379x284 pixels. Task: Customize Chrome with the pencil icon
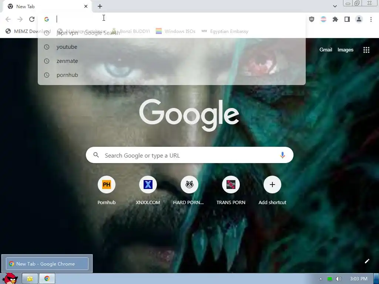click(367, 261)
